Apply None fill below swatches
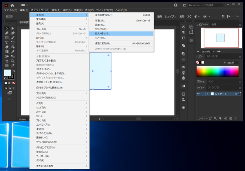 [14, 83]
